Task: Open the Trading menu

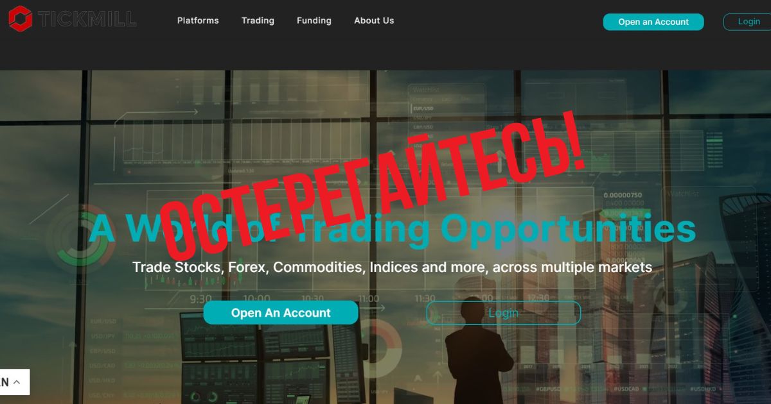Action: point(258,21)
